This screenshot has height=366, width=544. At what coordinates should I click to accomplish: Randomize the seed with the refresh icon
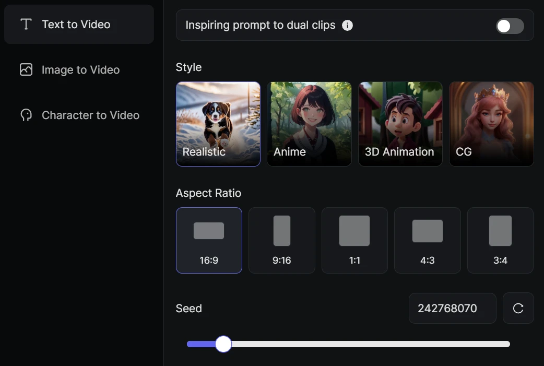[x=518, y=309]
